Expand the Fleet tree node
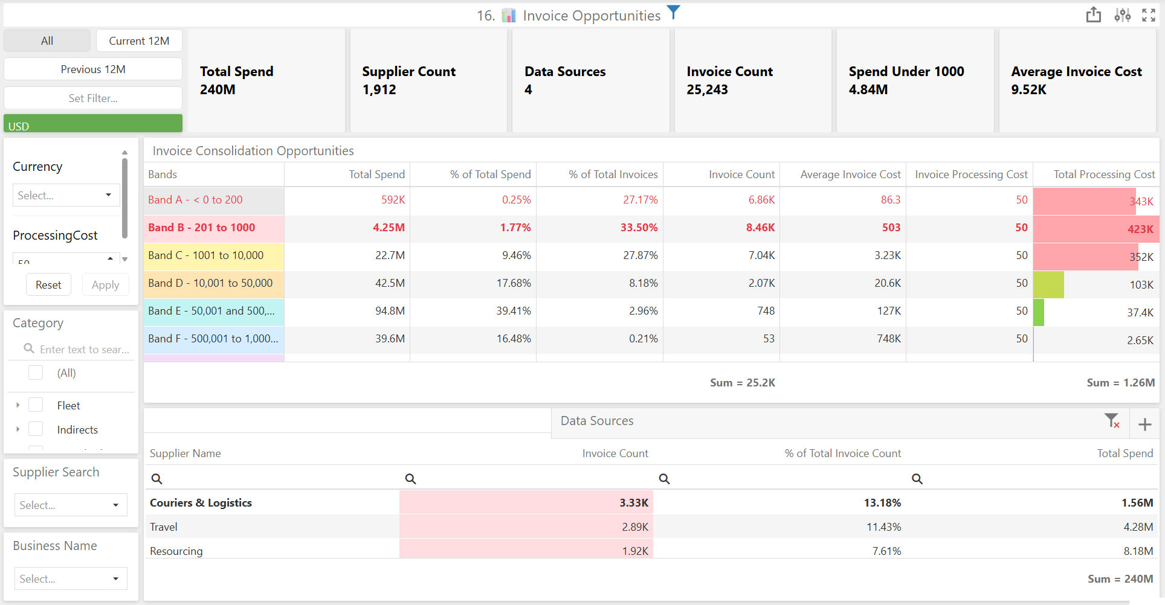The width and height of the screenshot is (1165, 605). tap(18, 405)
